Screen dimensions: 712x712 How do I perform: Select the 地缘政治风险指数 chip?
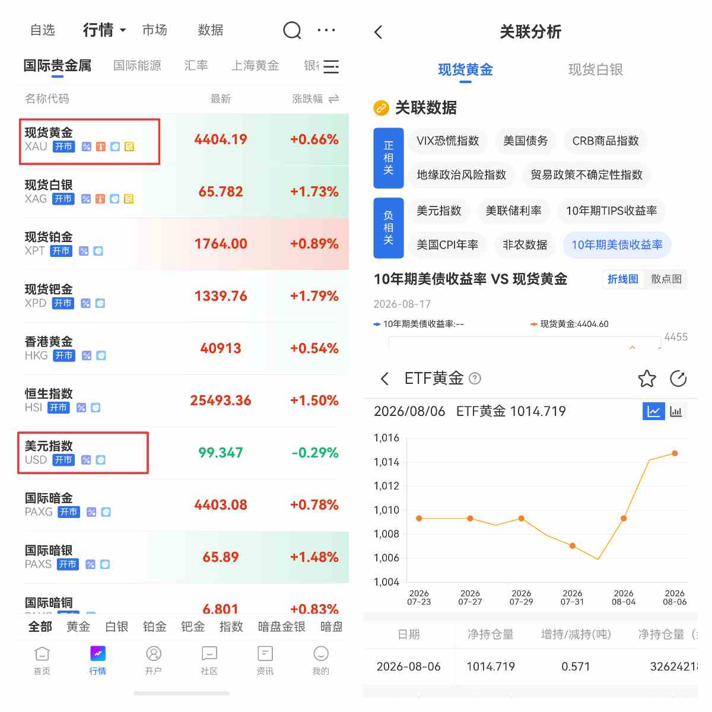[462, 174]
